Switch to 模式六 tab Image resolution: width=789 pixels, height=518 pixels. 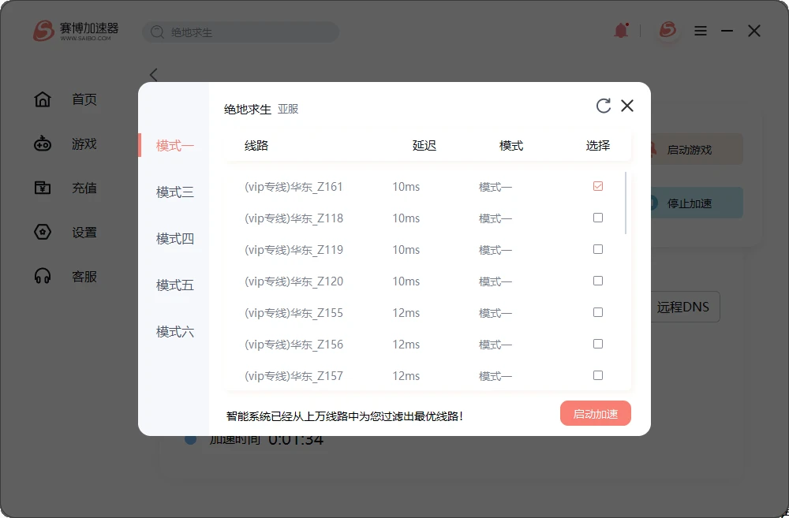174,332
